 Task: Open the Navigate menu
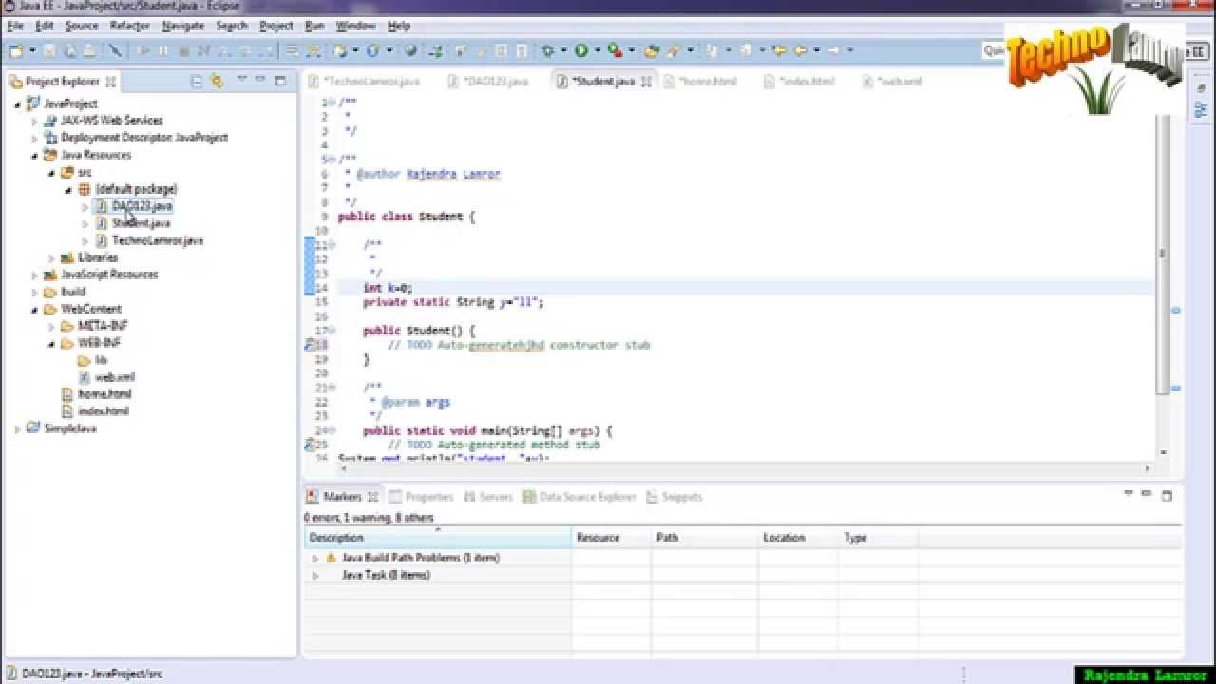click(183, 26)
